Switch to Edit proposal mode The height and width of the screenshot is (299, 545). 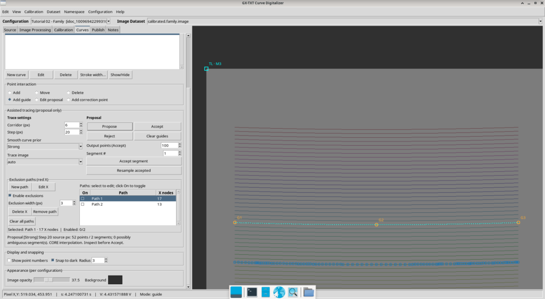click(x=37, y=99)
